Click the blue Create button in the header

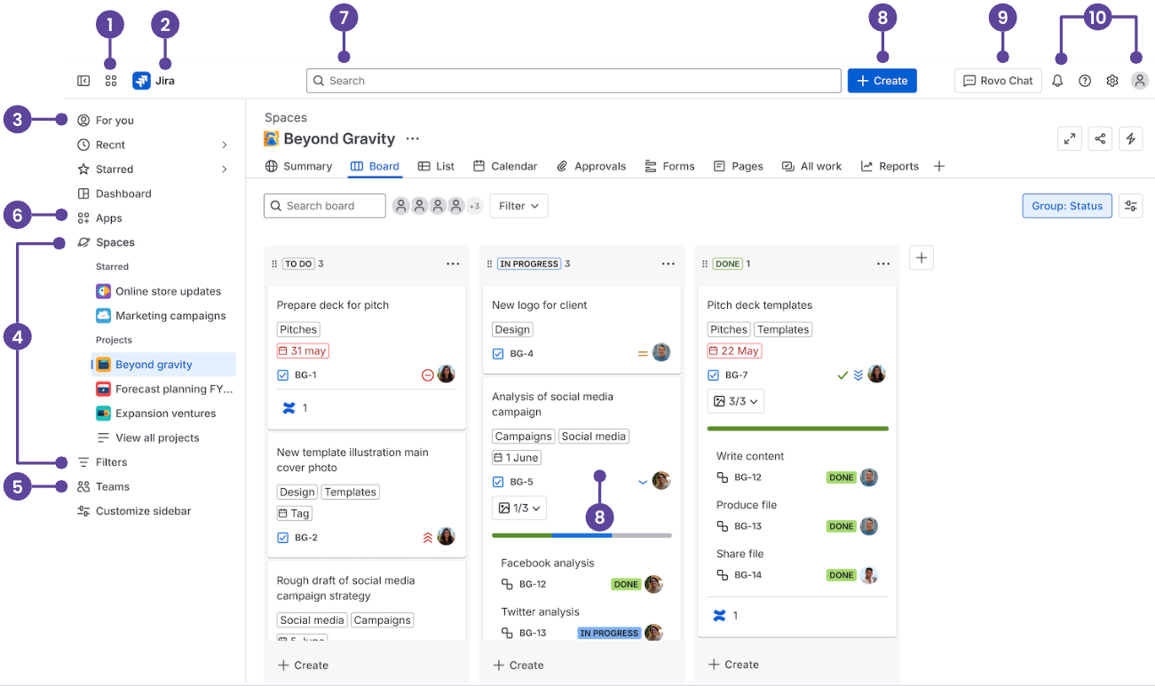(x=882, y=80)
